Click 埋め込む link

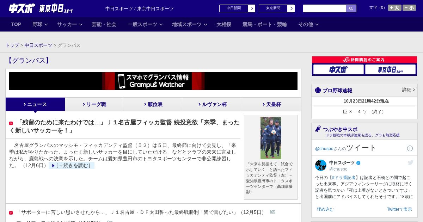coord(325,209)
